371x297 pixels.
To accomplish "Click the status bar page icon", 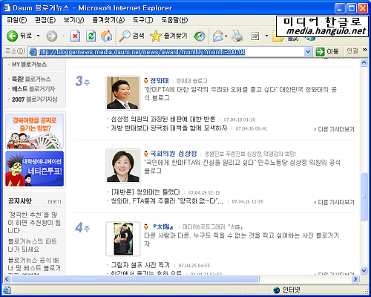I will [7, 290].
